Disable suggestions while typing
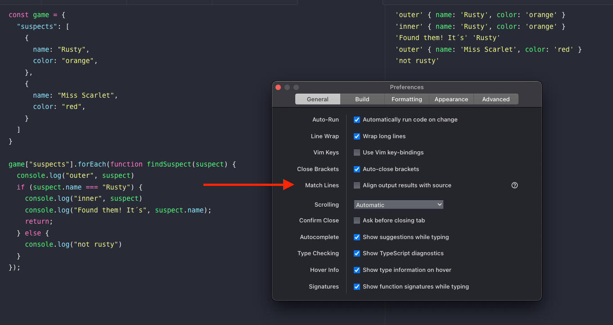This screenshot has height=325, width=613. [x=356, y=237]
